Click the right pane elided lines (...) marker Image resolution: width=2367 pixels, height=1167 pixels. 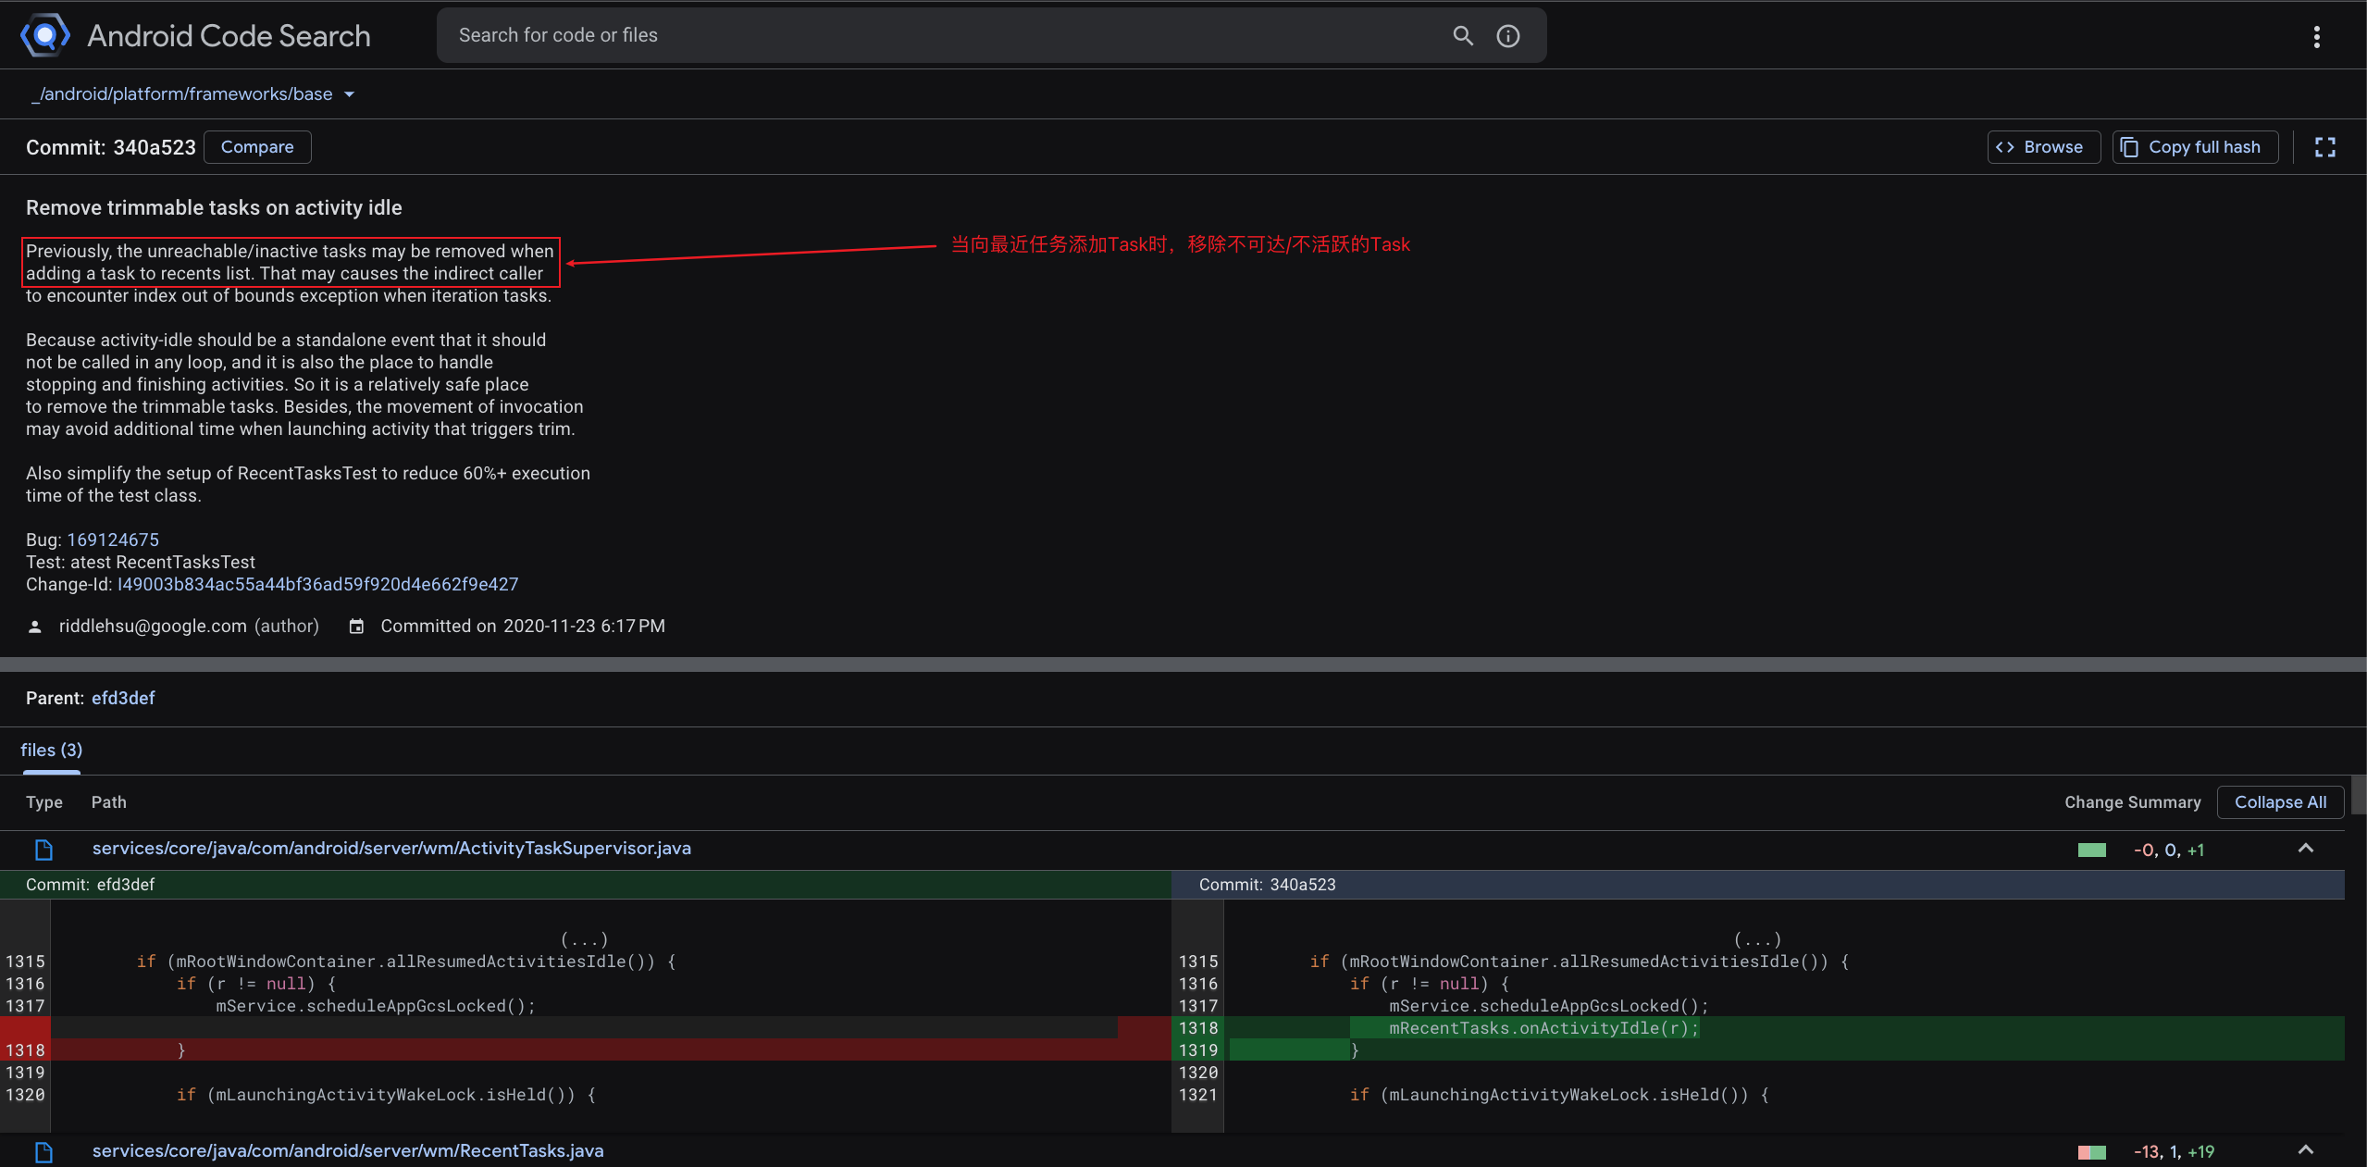(1757, 939)
